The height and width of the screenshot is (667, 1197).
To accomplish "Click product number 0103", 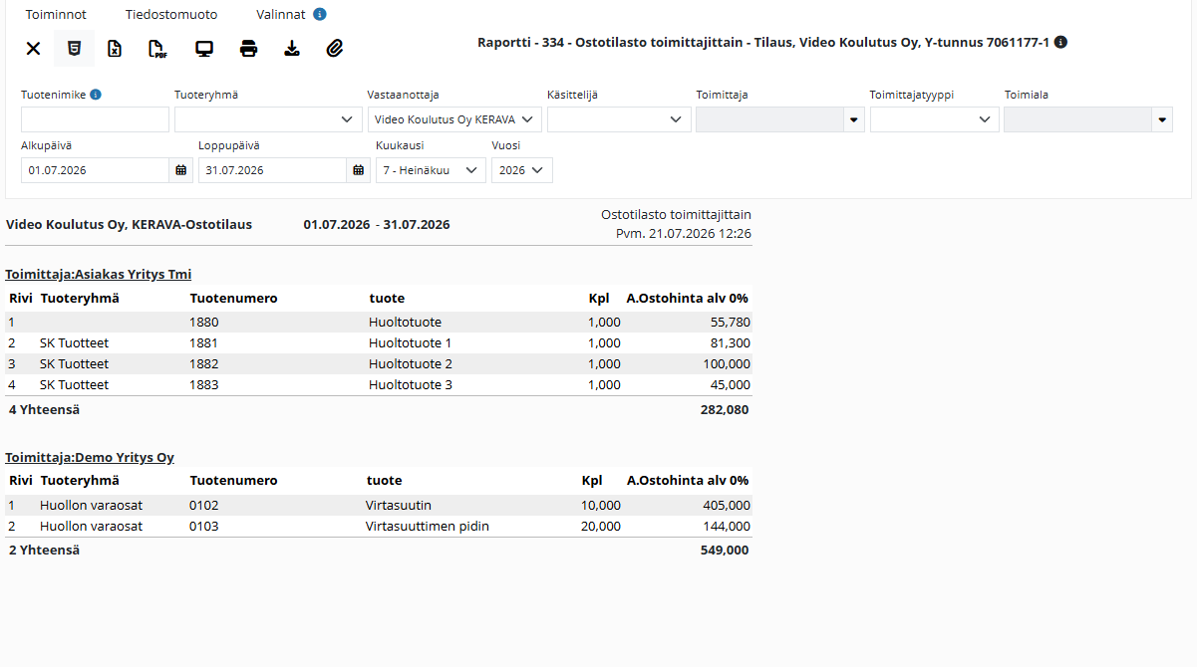I will coord(203,527).
